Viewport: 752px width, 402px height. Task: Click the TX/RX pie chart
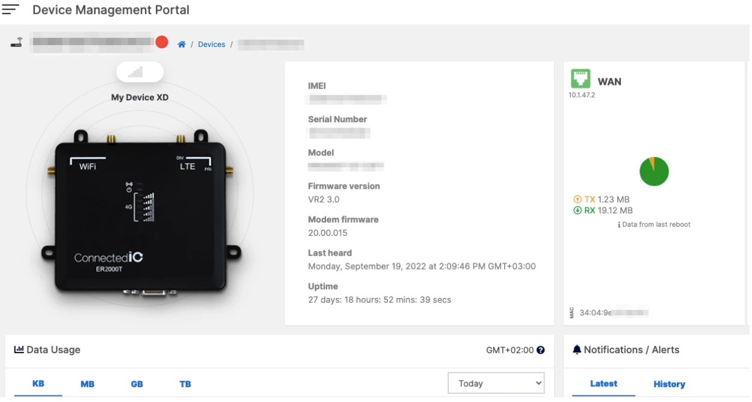(x=654, y=172)
